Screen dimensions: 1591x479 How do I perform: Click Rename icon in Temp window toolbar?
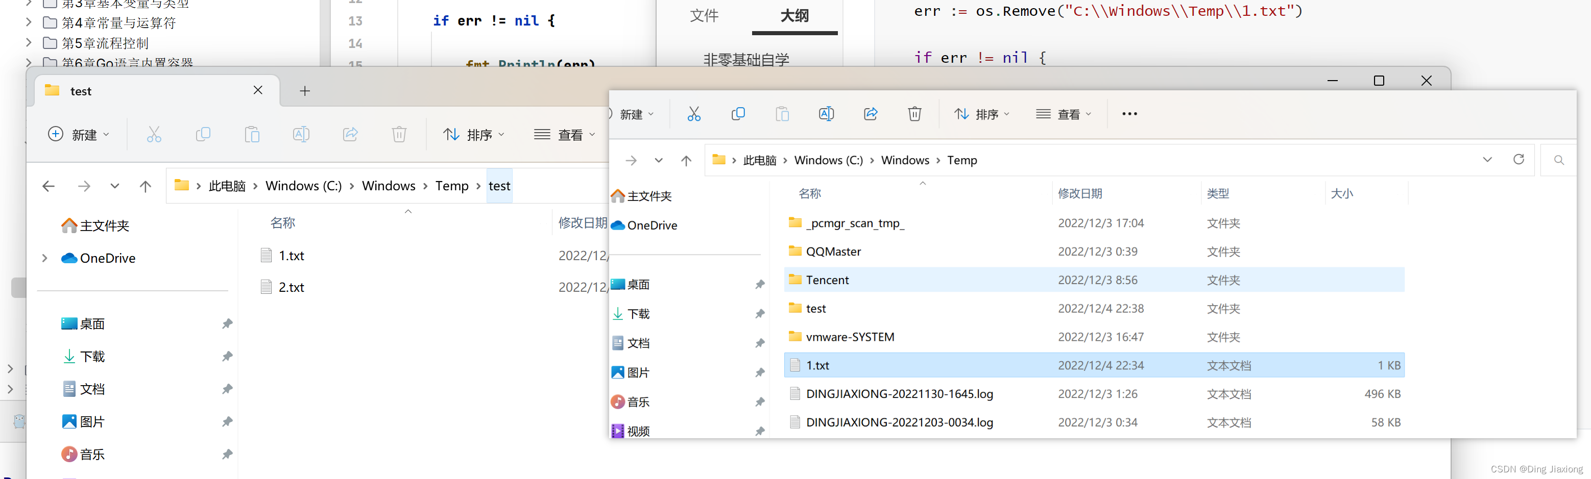(x=826, y=114)
